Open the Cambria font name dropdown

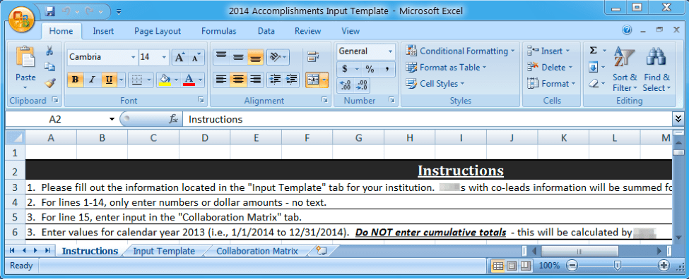[x=133, y=57]
